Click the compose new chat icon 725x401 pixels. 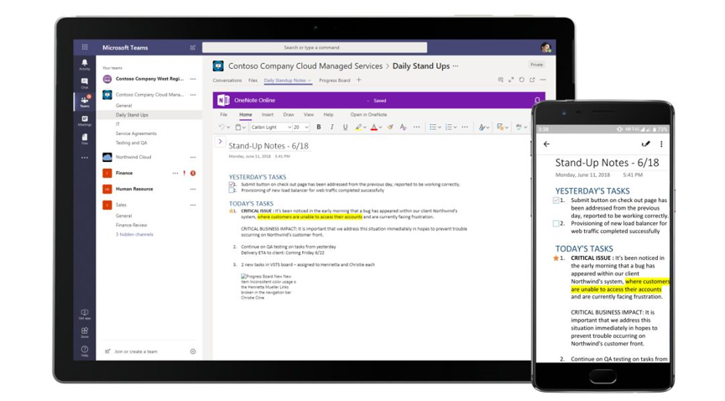click(193, 48)
